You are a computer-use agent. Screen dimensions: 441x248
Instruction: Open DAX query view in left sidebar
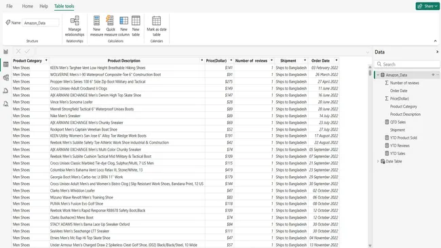[5, 90]
